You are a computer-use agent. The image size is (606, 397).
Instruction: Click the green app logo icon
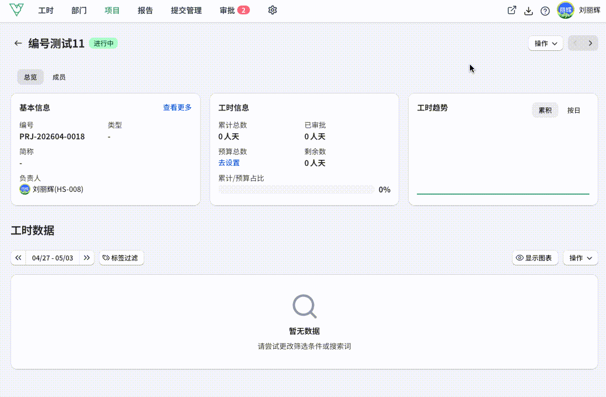(x=17, y=10)
